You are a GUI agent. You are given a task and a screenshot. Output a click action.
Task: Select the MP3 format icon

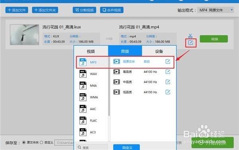83,62
